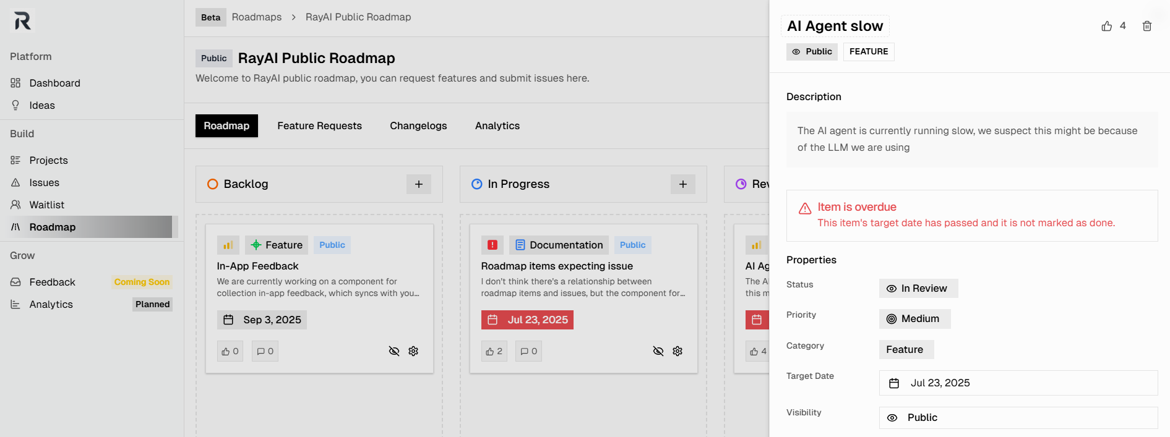Open Issues in the sidebar
This screenshot has width=1170, height=437.
pyautogui.click(x=44, y=183)
